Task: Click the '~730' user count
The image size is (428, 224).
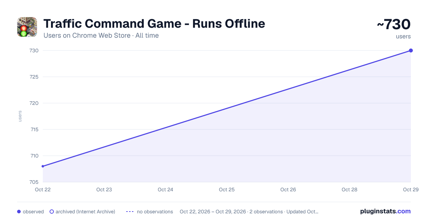Action: (x=394, y=25)
